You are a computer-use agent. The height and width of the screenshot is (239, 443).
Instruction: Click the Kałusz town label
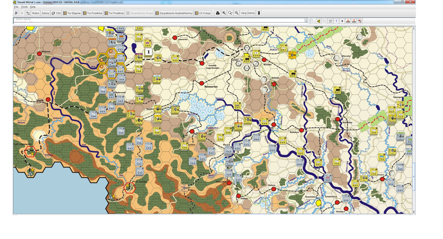pyautogui.click(x=272, y=185)
